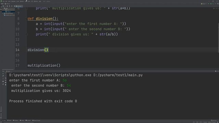The width and height of the screenshot is (219, 123).
Task: Open the Tools menu
Action: [x=29, y=1]
